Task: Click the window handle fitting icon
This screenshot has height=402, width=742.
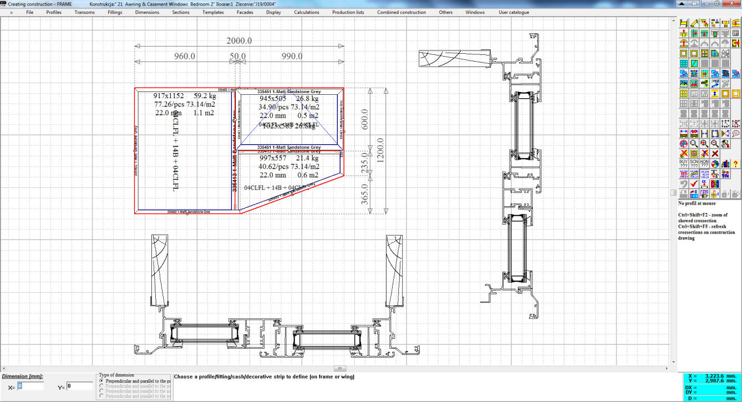Action: click(704, 83)
